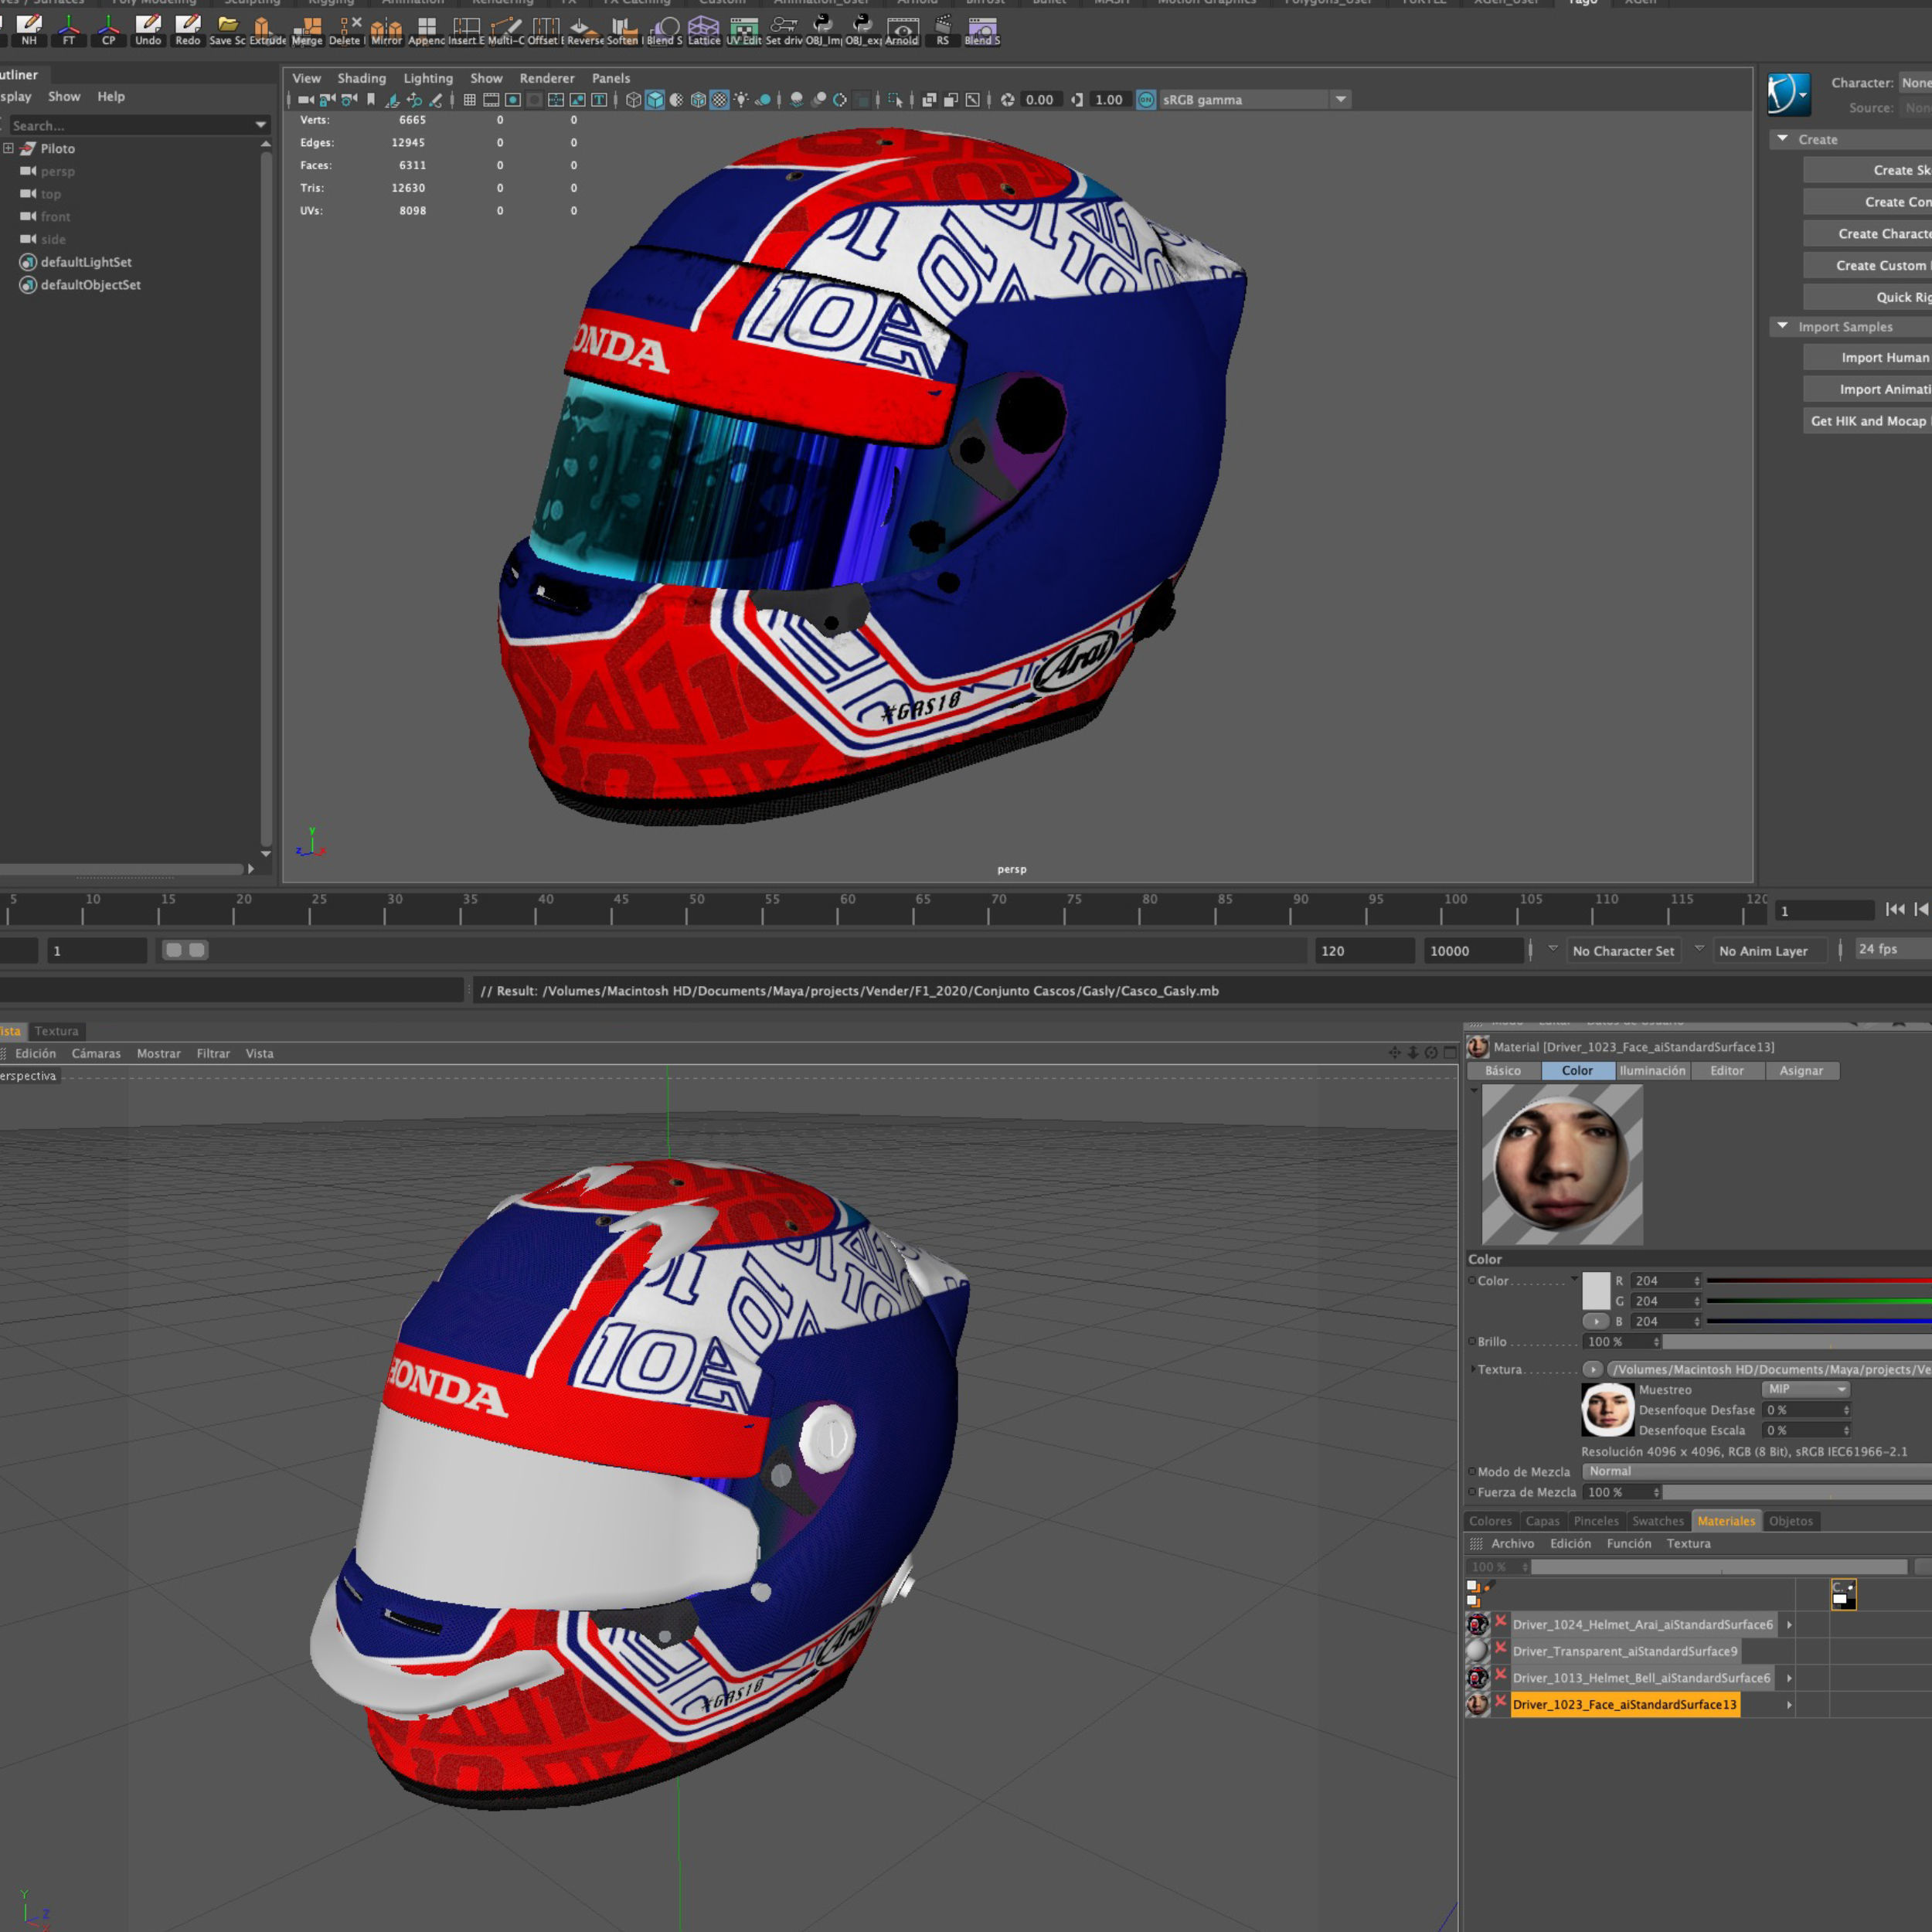Click the Brillo brightness slider
Viewport: 1932px width, 1932px height.
(1798, 1342)
